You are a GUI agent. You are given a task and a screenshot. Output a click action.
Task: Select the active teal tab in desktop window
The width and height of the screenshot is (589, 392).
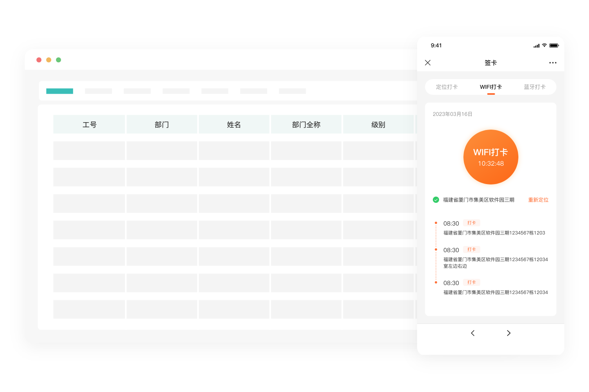tap(60, 91)
